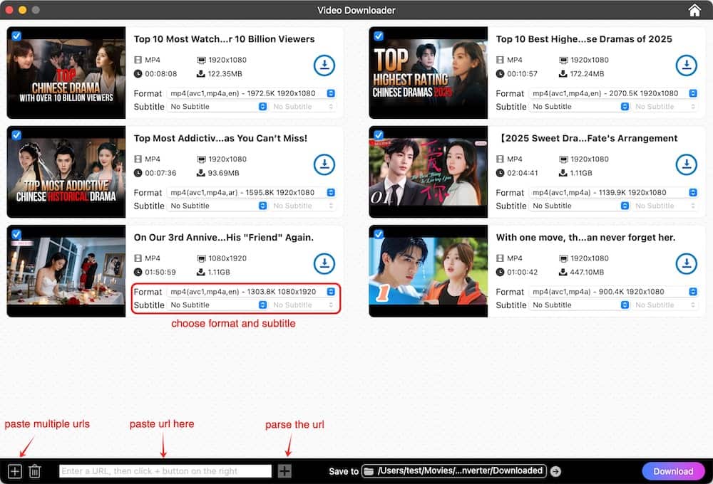The width and height of the screenshot is (713, 484).
Task: Uncheck the Top 10 Best Highest Dramas video
Action: point(379,36)
